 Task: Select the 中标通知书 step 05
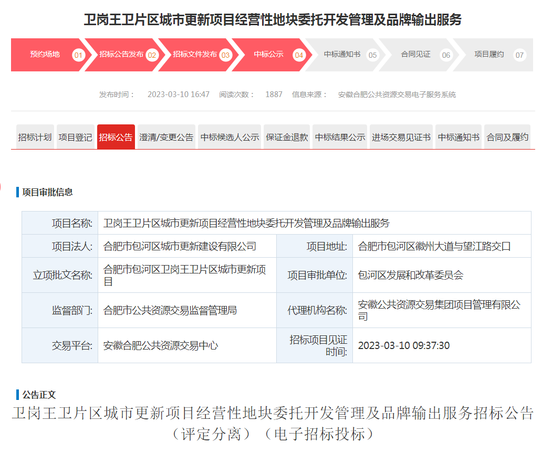tap(346, 55)
